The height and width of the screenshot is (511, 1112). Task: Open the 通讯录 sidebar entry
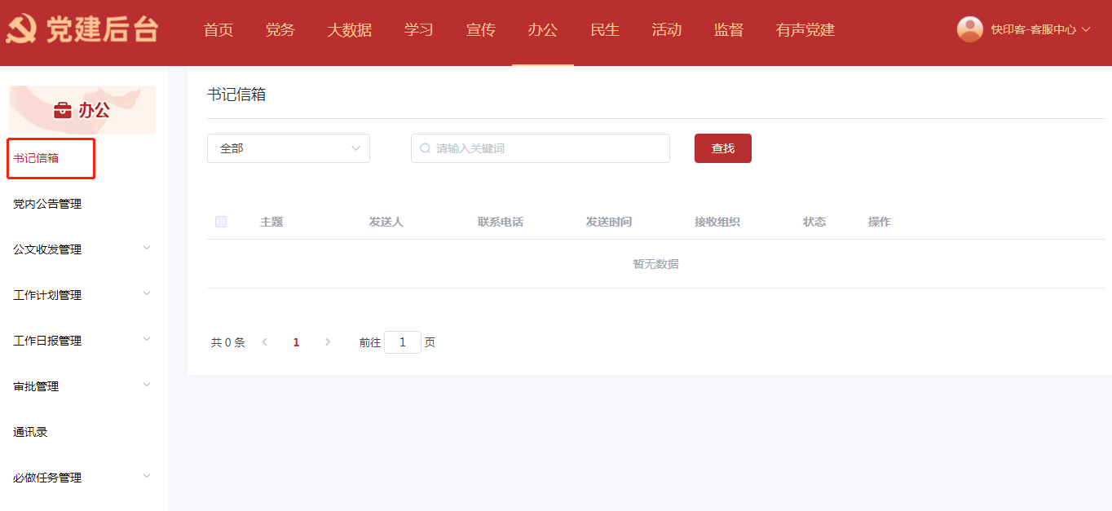coord(30,432)
